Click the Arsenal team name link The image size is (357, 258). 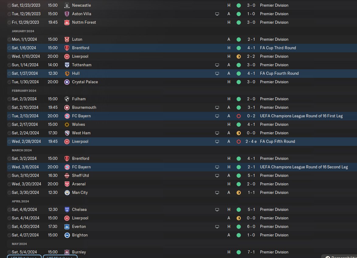(79, 184)
